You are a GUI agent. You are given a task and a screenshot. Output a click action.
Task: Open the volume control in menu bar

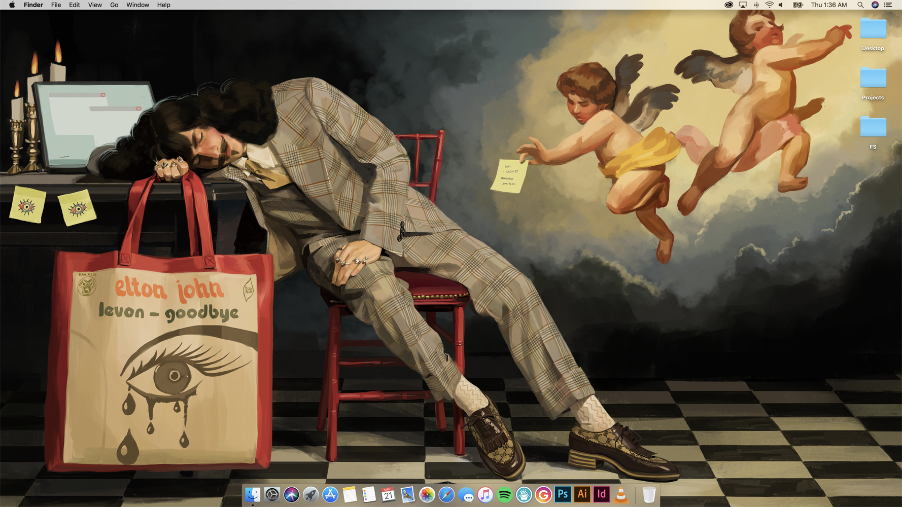(781, 5)
